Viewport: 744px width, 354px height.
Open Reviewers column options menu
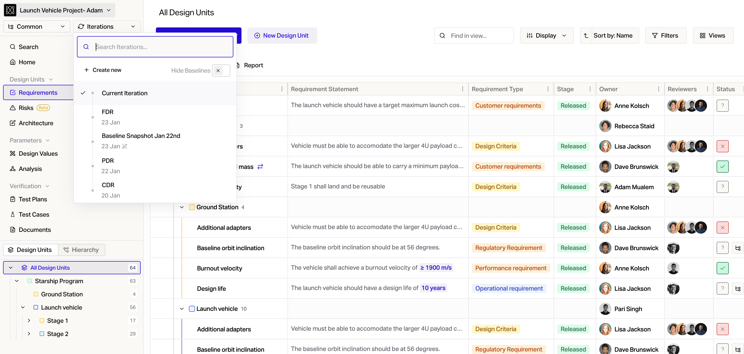pyautogui.click(x=707, y=89)
